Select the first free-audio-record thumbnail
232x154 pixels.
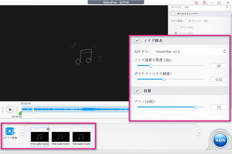[40, 137]
